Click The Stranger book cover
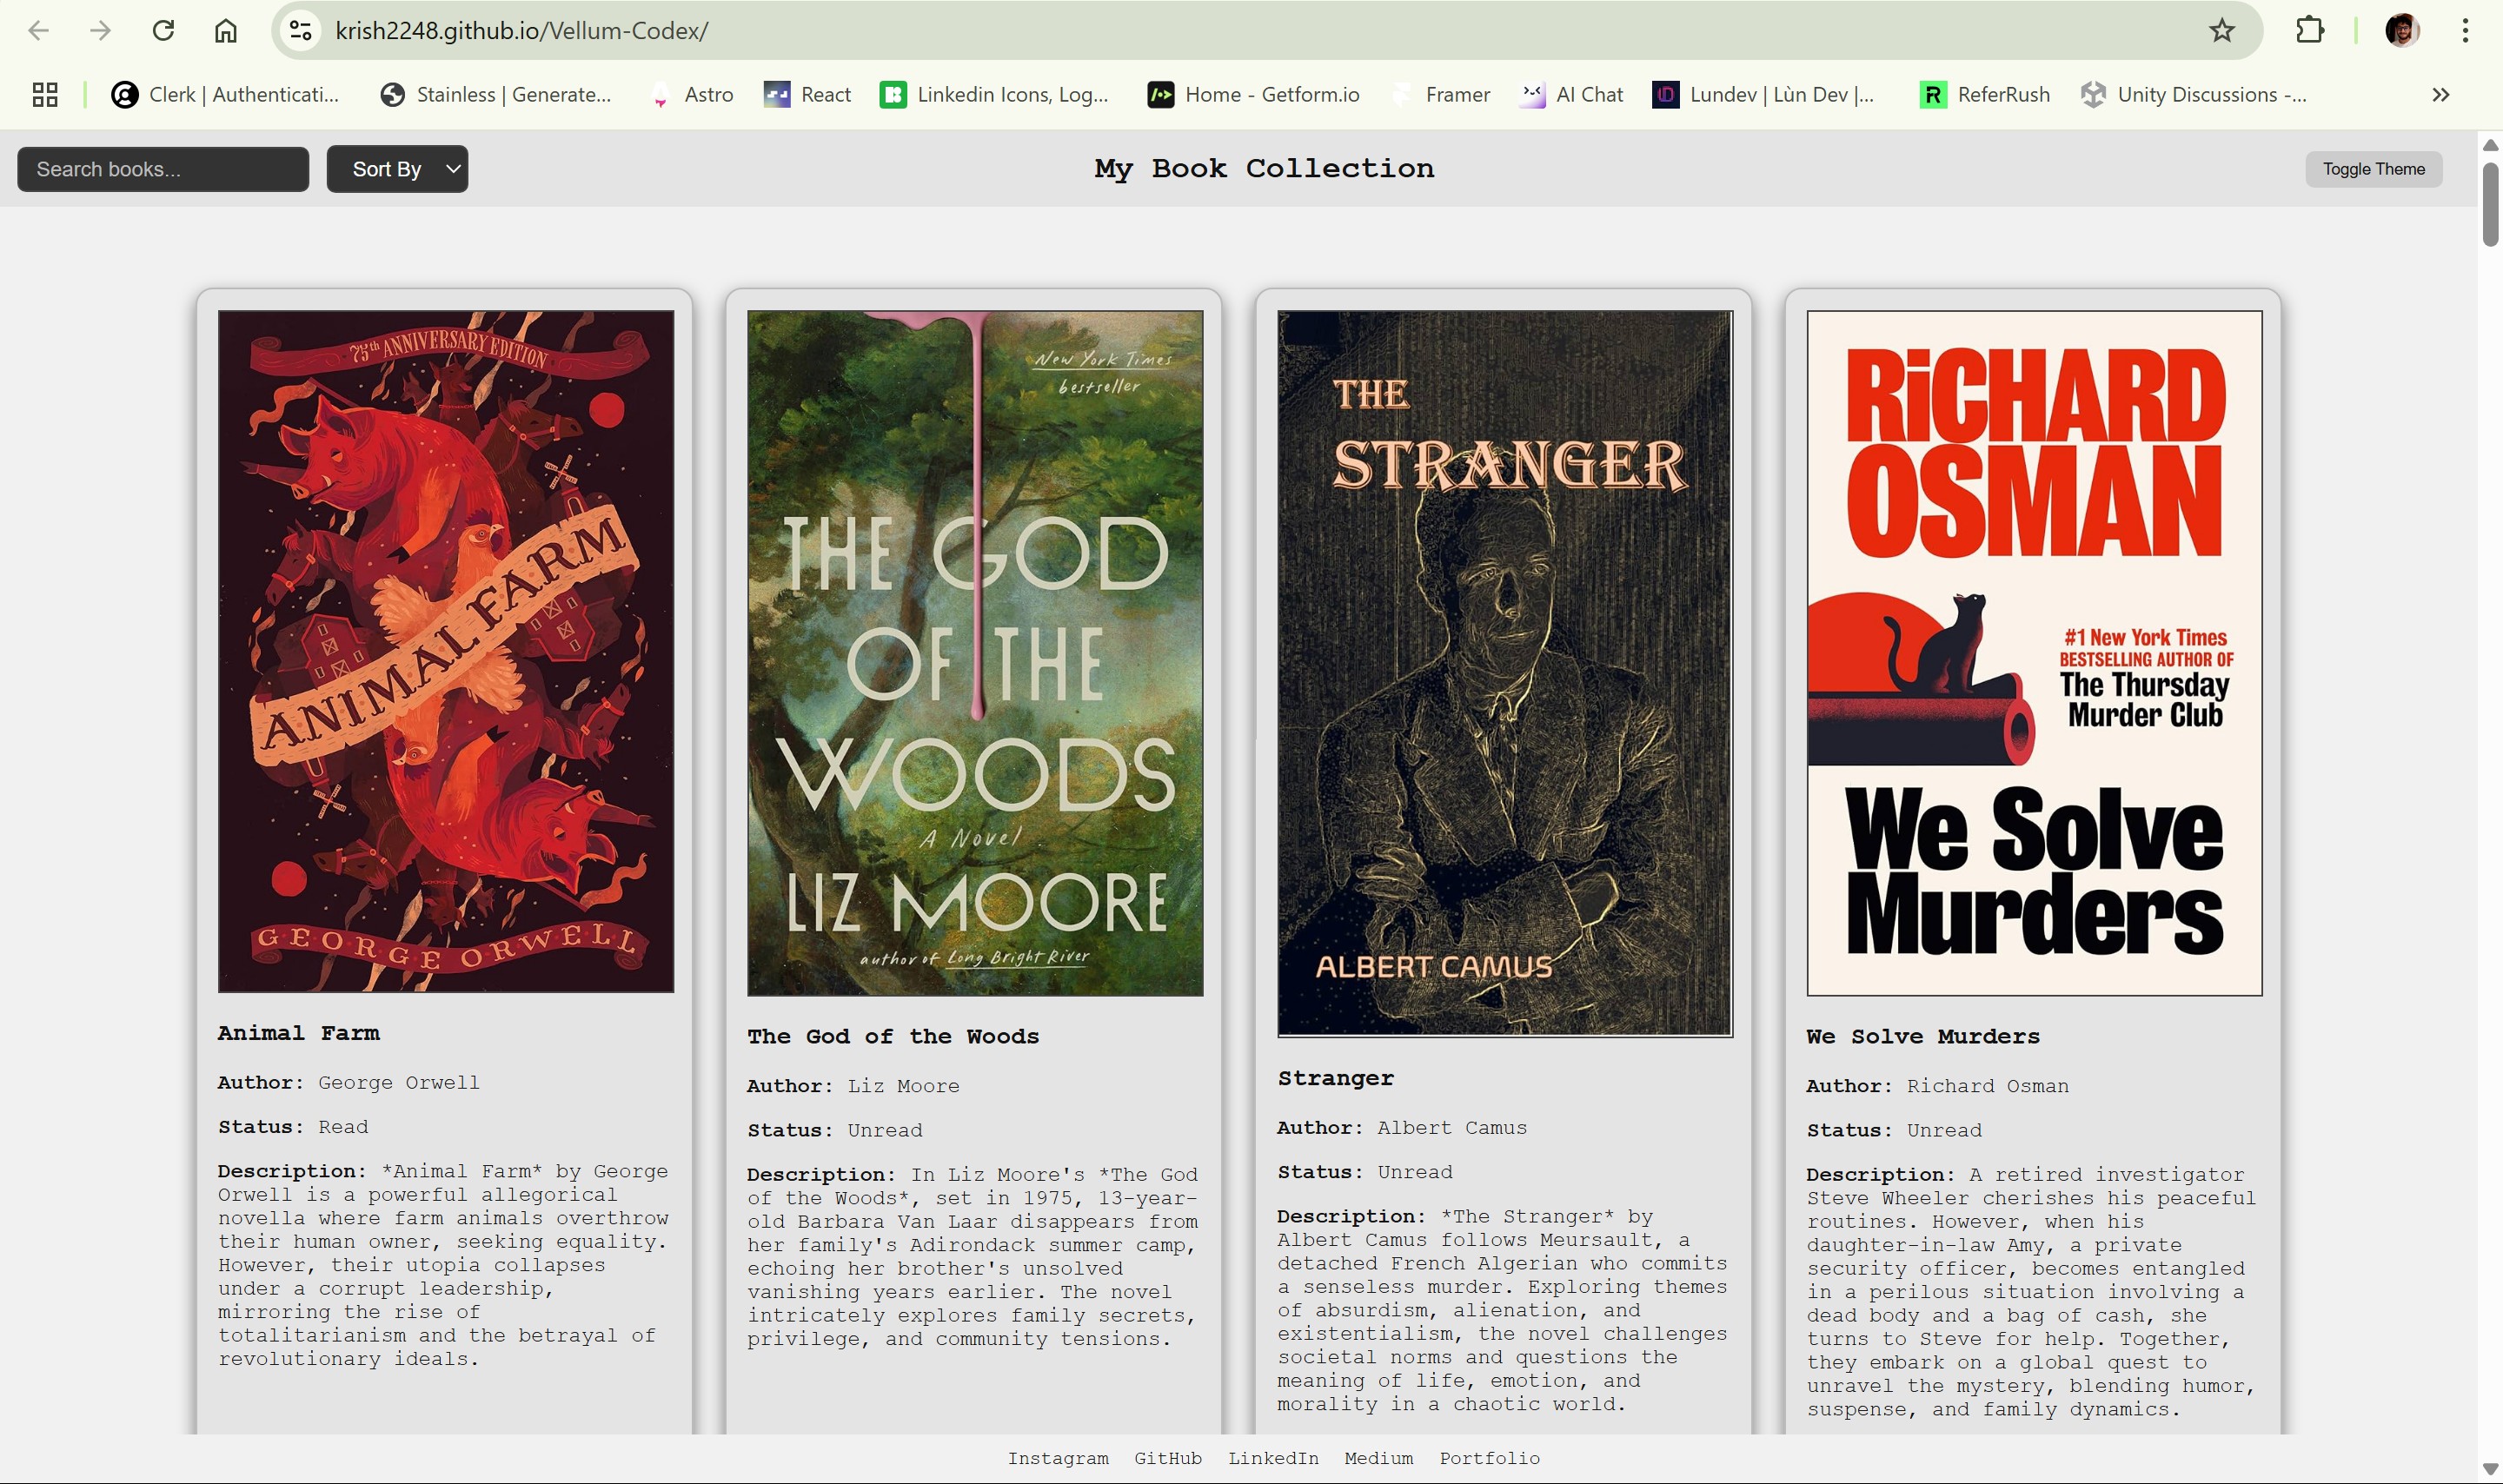This screenshot has width=2503, height=1484. (x=1505, y=673)
